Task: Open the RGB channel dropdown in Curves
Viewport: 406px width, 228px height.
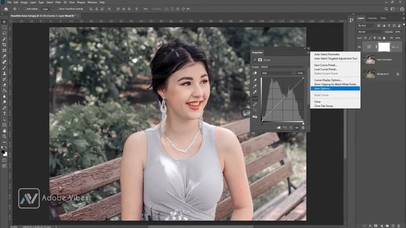Action: 277,73
